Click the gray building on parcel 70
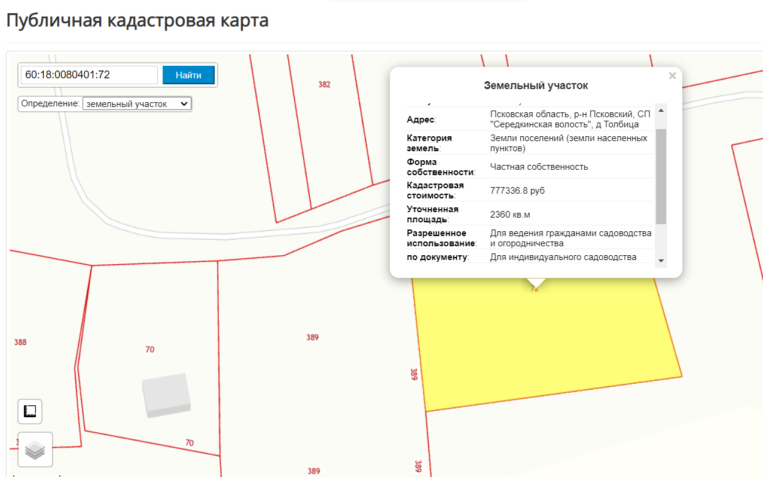Screen dimensions: 763x477 [x=167, y=395]
